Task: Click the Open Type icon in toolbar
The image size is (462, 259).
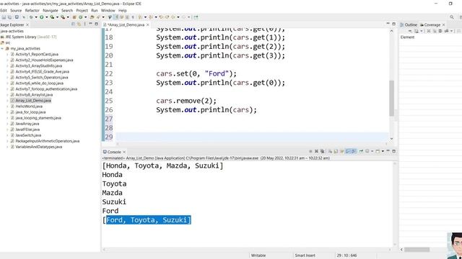Action: tap(92, 17)
